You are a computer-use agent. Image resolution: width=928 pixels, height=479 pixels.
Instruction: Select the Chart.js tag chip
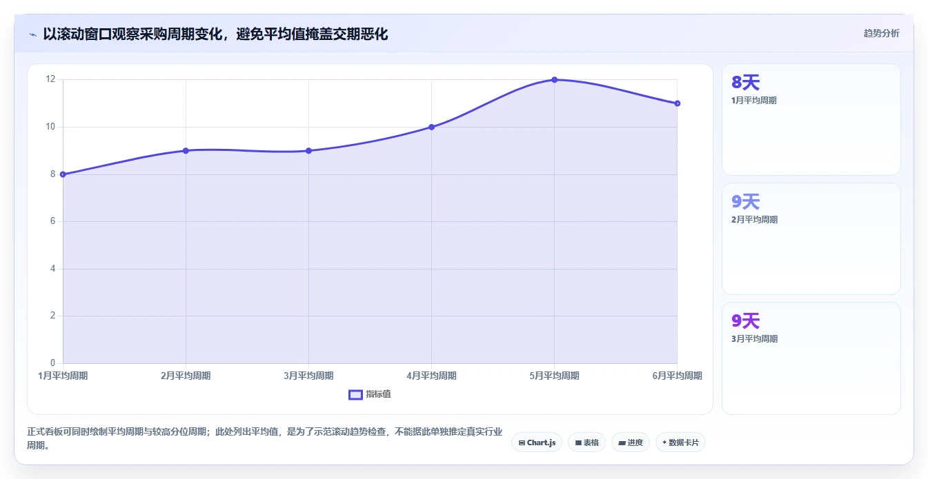[x=537, y=442]
